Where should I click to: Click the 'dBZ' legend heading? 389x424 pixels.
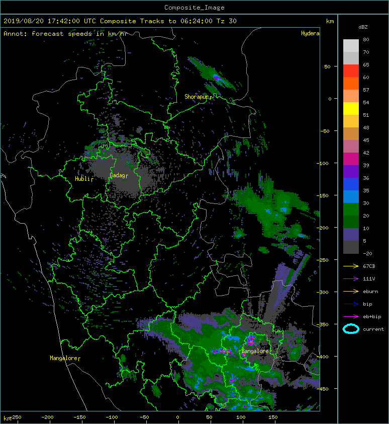pos(363,27)
